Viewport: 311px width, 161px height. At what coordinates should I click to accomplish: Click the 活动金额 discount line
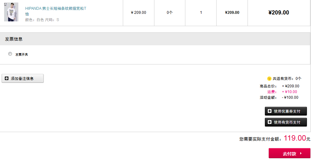coord(279,97)
